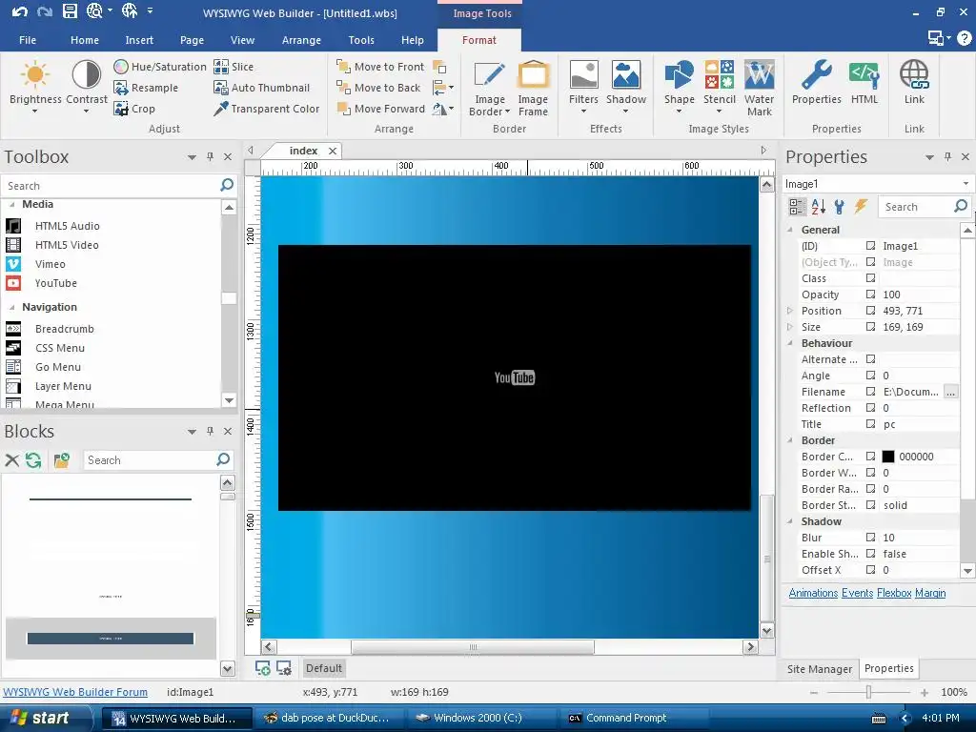Toggle the checkbox beside Border Style property
976x732 pixels.
click(x=870, y=505)
